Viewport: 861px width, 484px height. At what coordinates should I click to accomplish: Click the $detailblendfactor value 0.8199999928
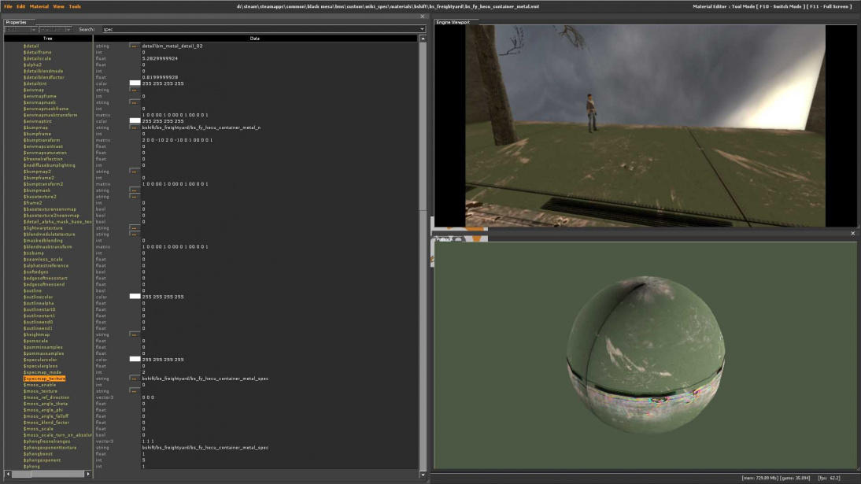(x=160, y=77)
